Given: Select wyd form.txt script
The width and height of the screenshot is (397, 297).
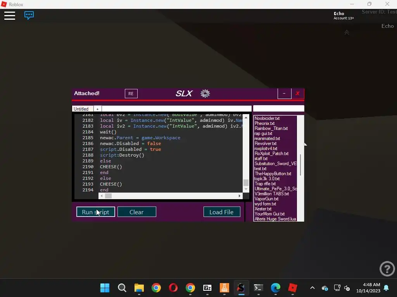Looking at the screenshot, I should pos(265,204).
